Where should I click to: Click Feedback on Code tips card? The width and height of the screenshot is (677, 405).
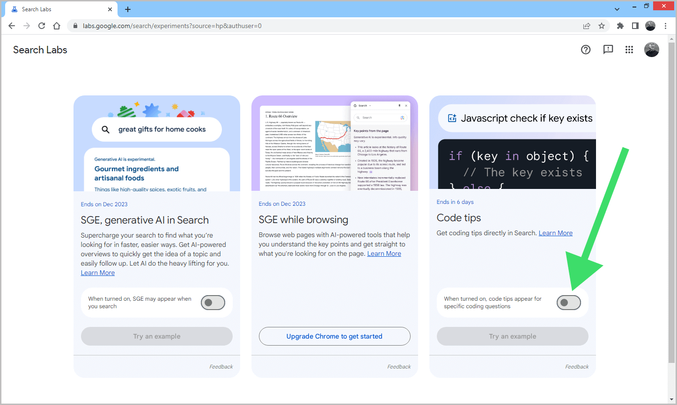(577, 367)
